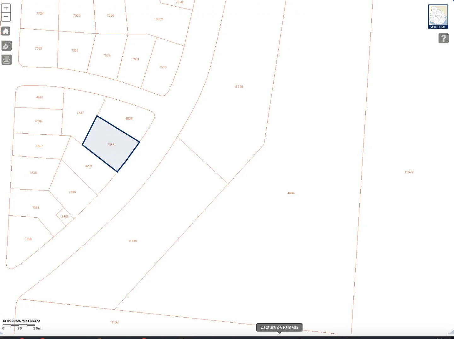Click on parcel 4291

pyautogui.click(x=88, y=166)
